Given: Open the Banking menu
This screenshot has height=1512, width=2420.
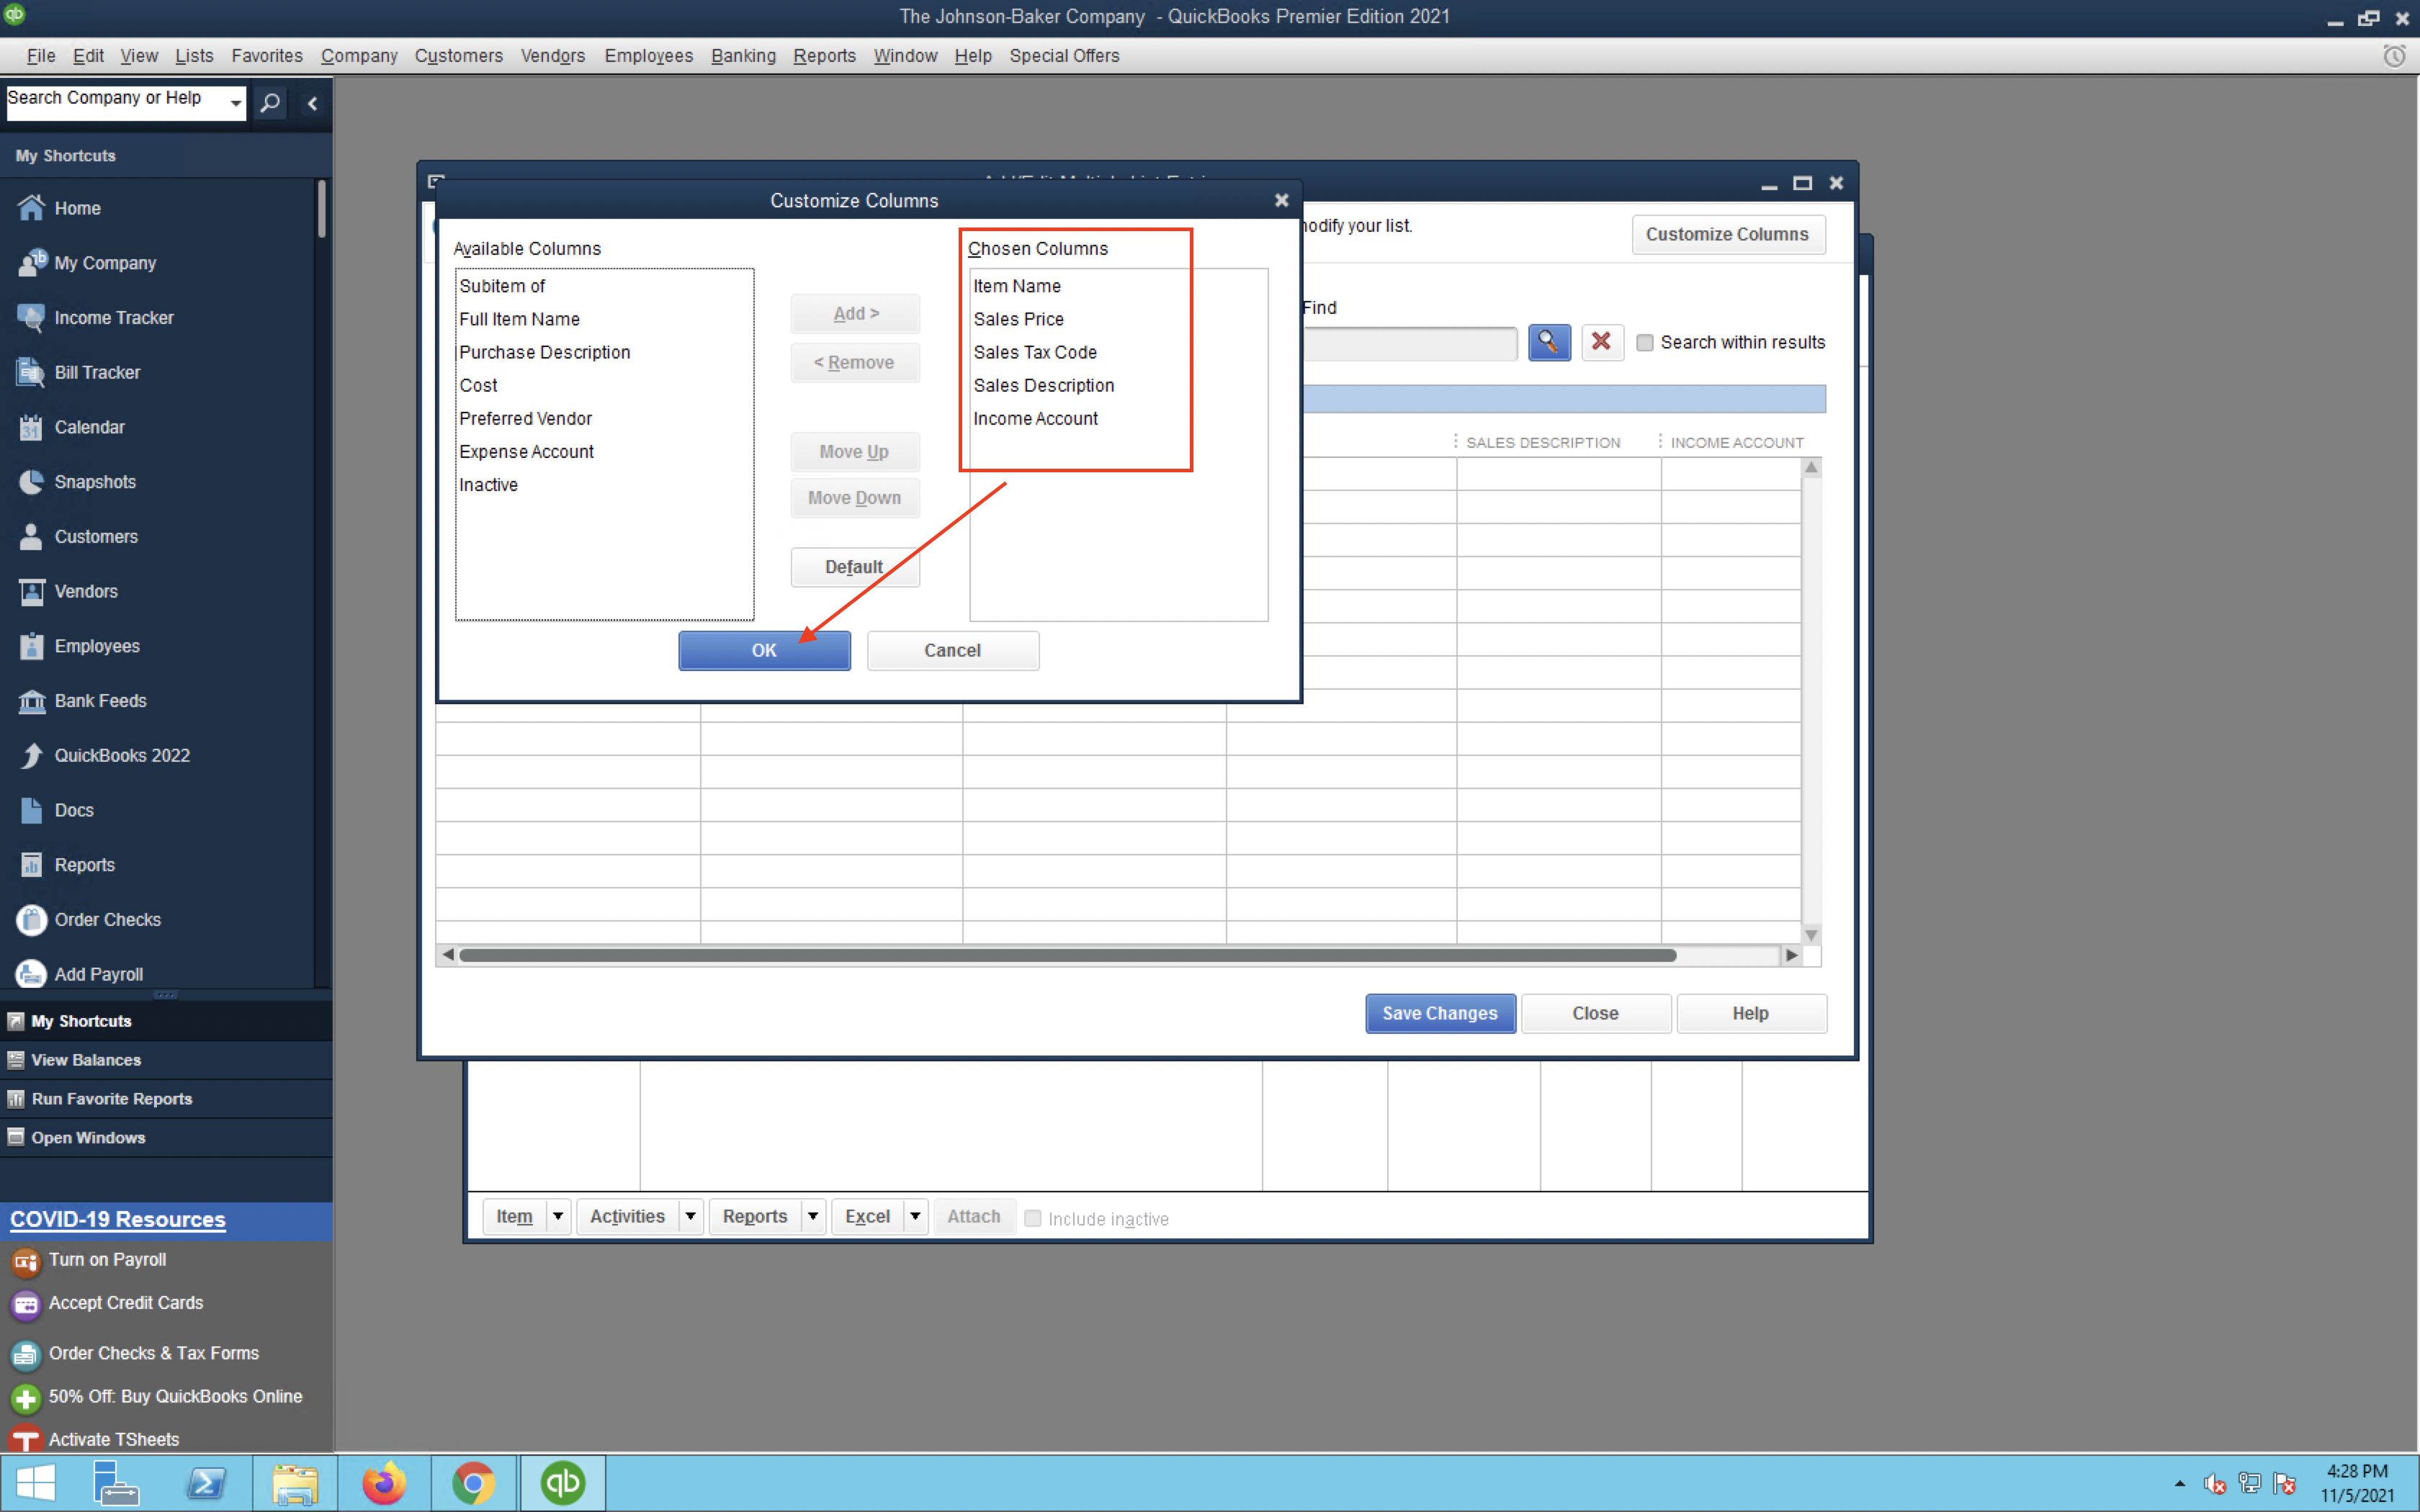Looking at the screenshot, I should [x=743, y=56].
